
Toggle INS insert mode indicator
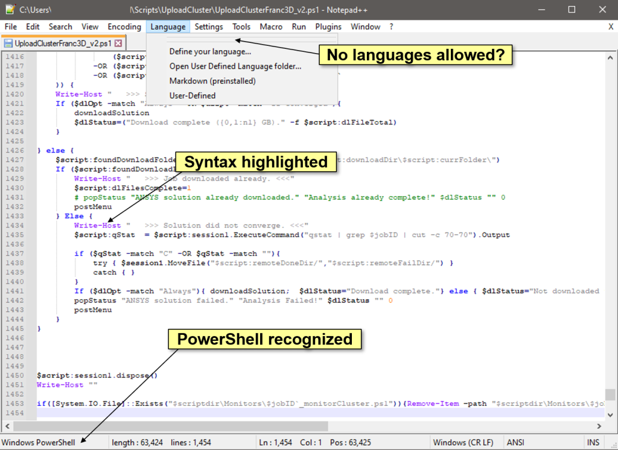(x=593, y=443)
